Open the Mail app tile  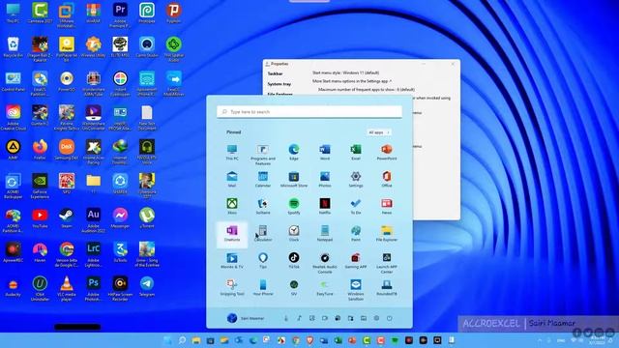click(x=232, y=179)
